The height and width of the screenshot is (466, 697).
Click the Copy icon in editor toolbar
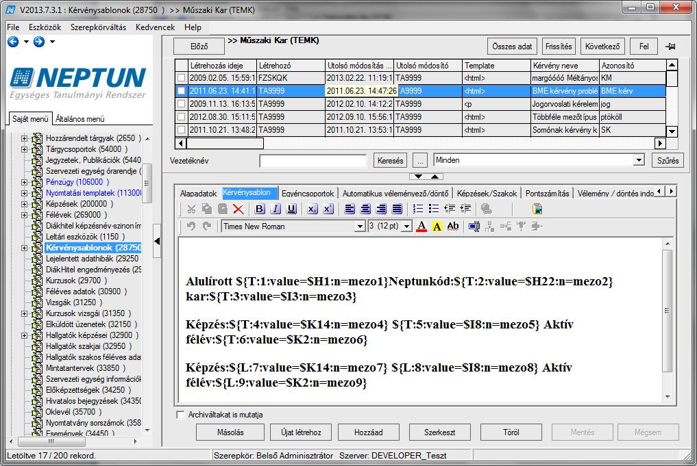(x=207, y=209)
